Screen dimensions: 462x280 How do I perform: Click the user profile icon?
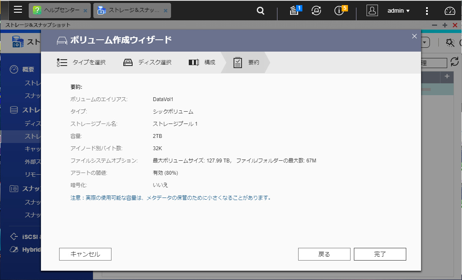coord(372,10)
